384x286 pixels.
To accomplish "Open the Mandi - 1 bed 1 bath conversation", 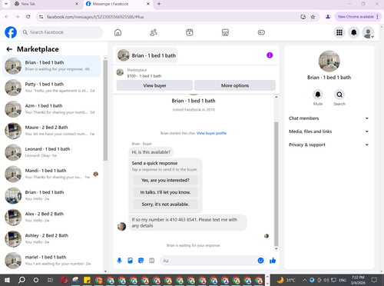I will tap(51, 174).
